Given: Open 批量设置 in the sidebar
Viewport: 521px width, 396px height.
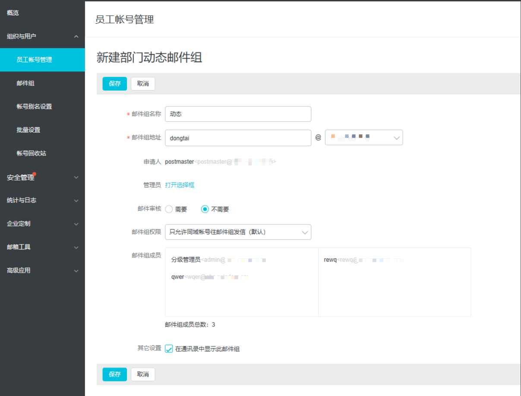Looking at the screenshot, I should 28,130.
